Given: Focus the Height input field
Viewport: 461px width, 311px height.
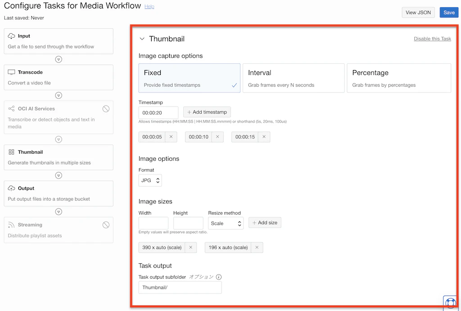Looking at the screenshot, I should pos(188,223).
